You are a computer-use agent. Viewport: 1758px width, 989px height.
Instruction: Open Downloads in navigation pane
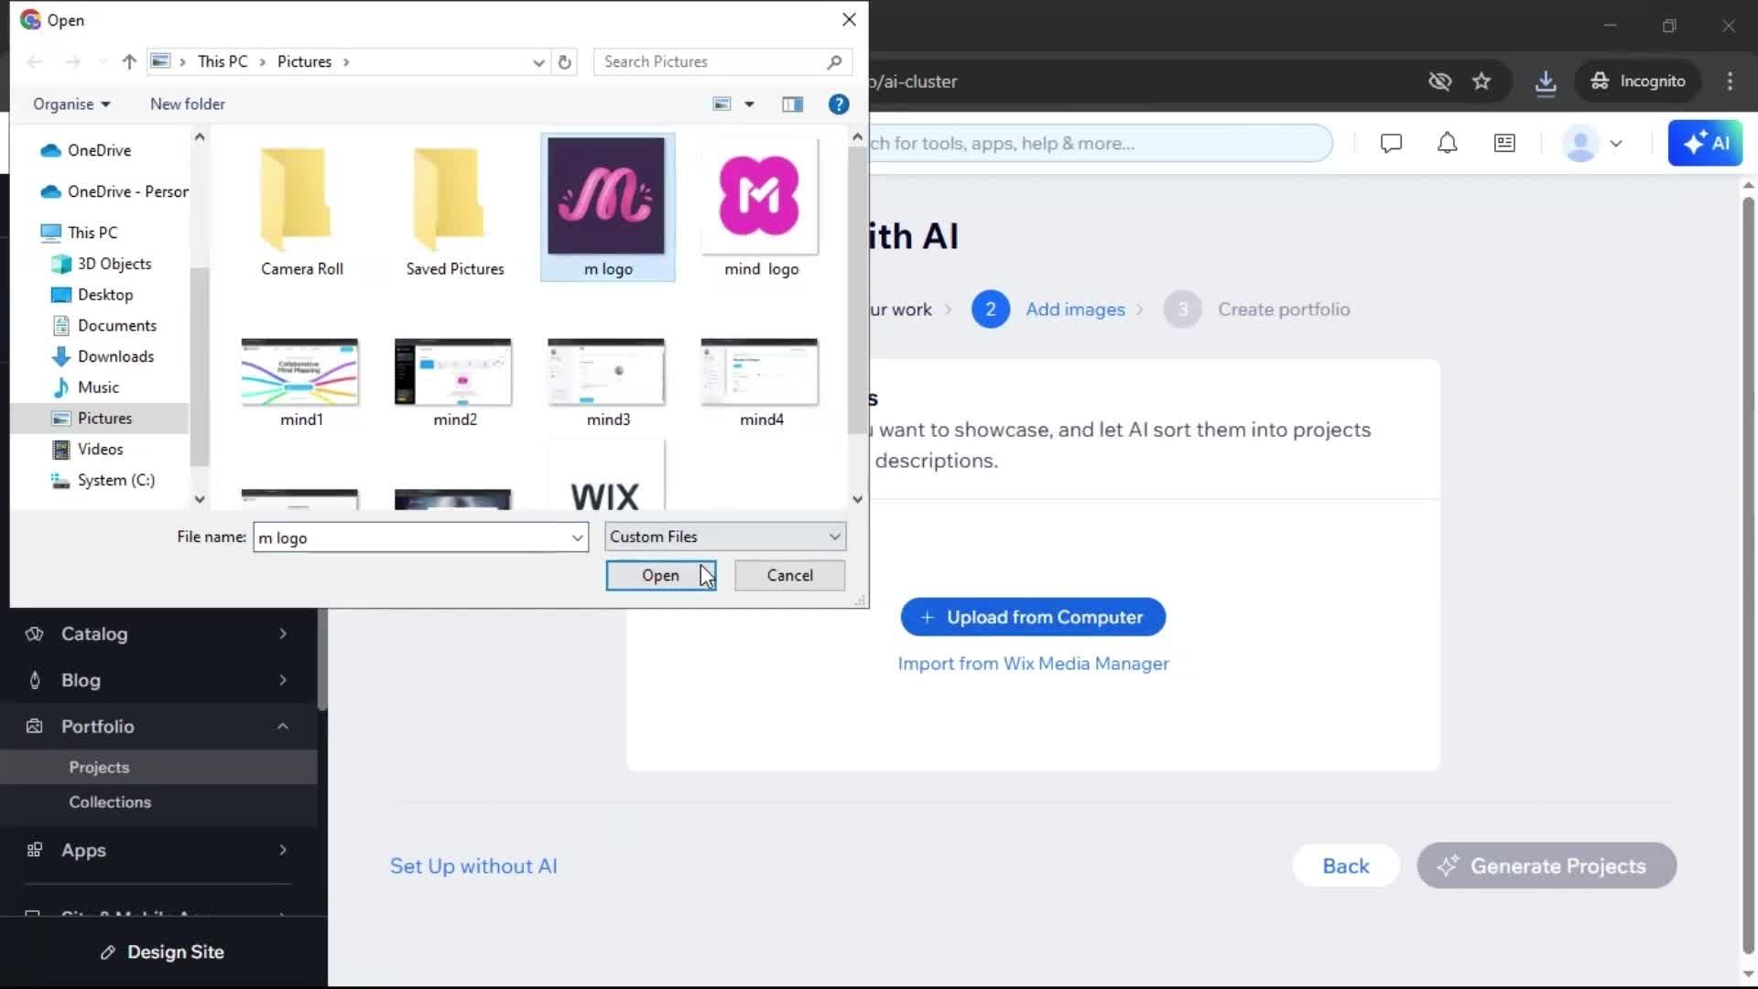(115, 356)
